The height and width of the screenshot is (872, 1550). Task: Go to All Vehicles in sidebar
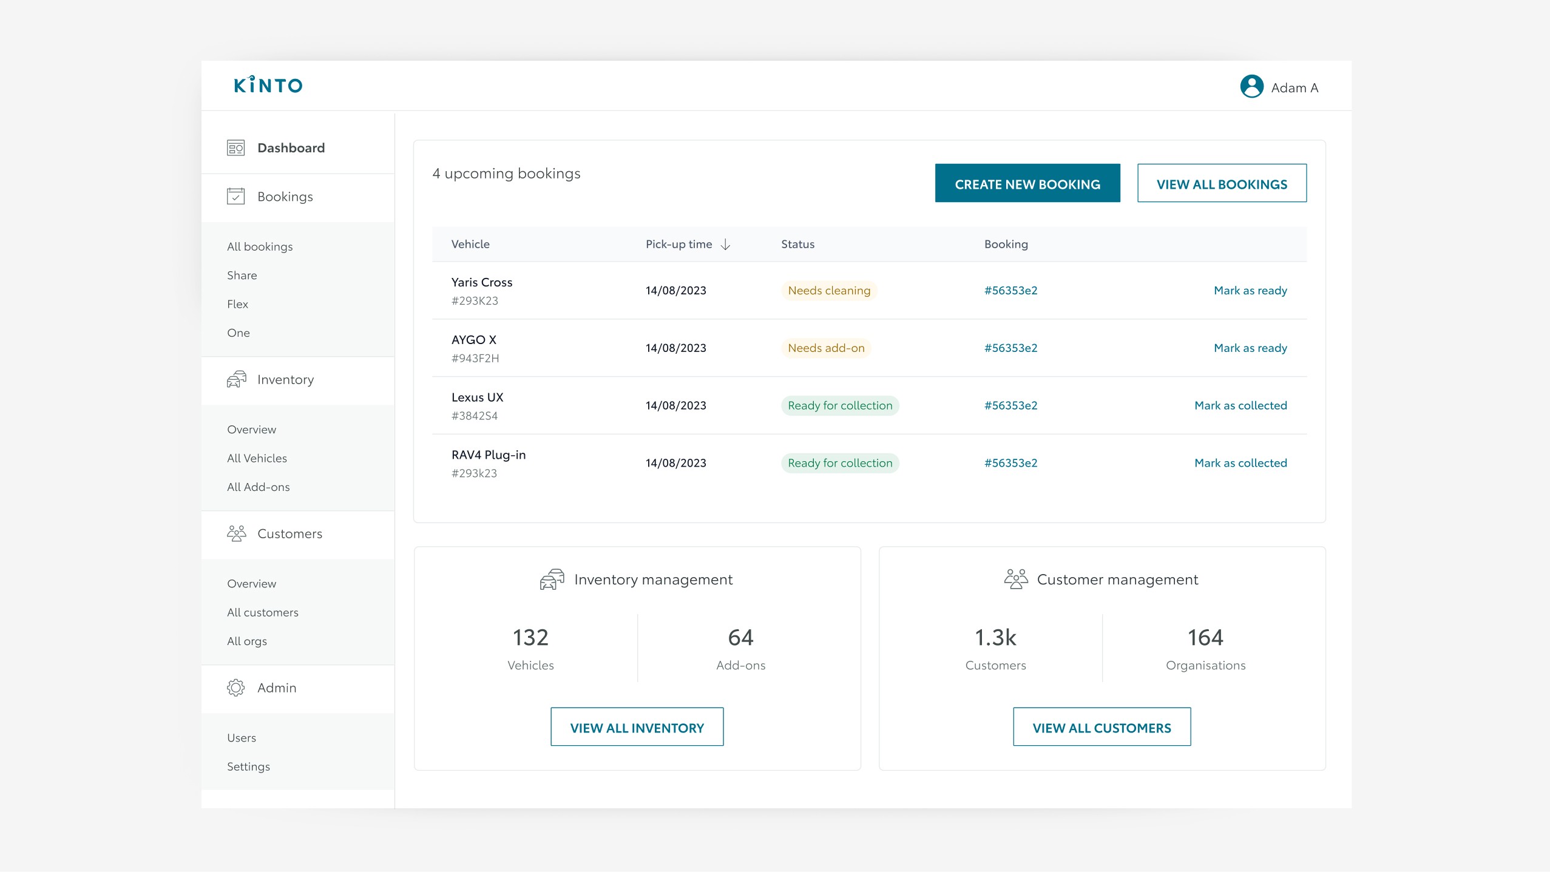257,458
